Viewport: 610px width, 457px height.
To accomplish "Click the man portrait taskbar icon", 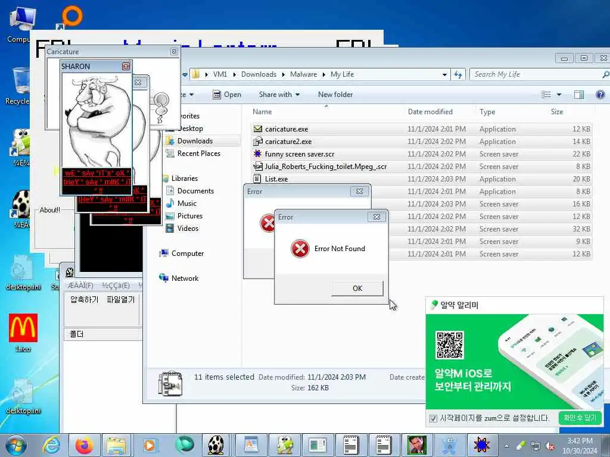I will pos(416,446).
